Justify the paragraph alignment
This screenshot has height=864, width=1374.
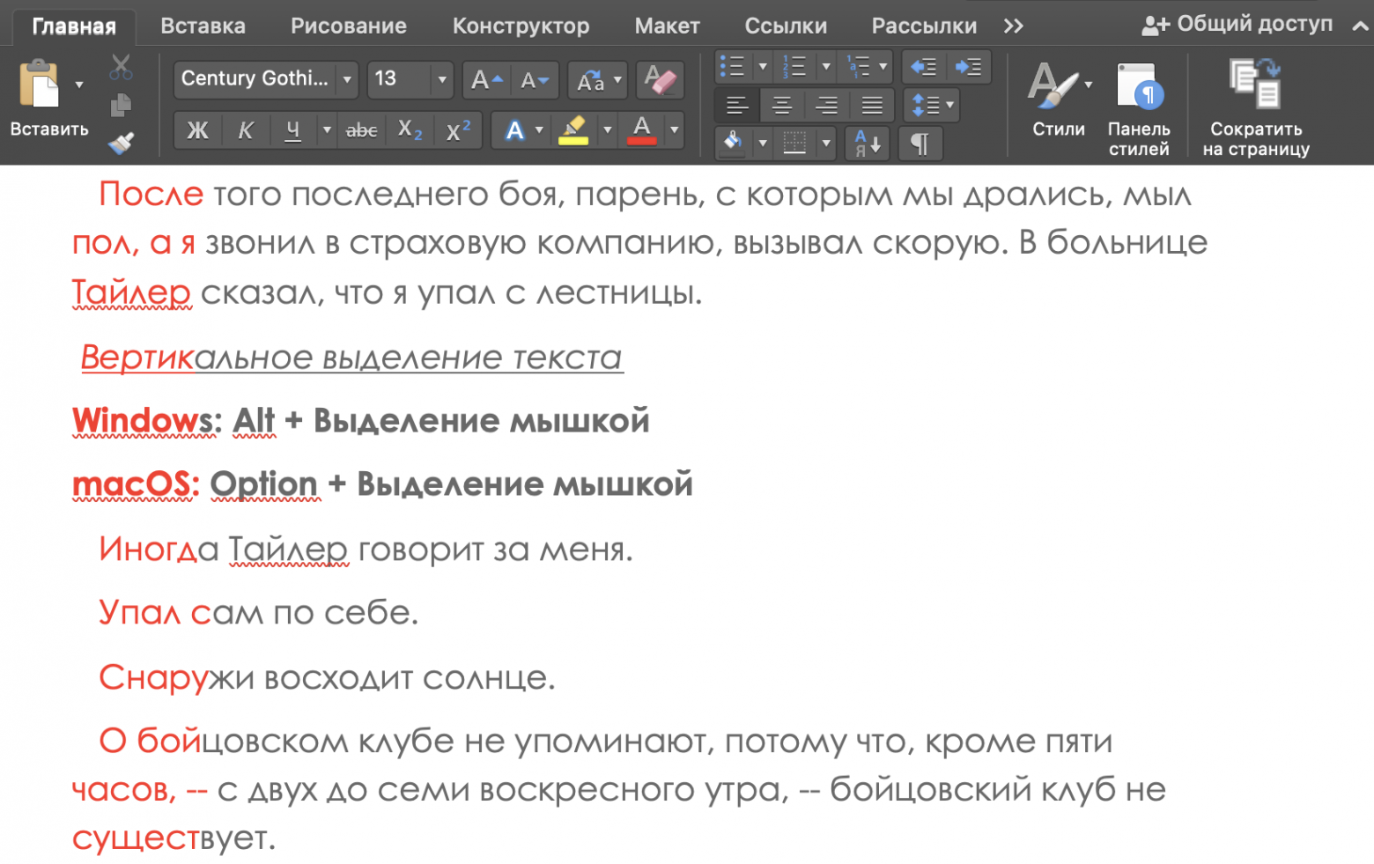[871, 105]
